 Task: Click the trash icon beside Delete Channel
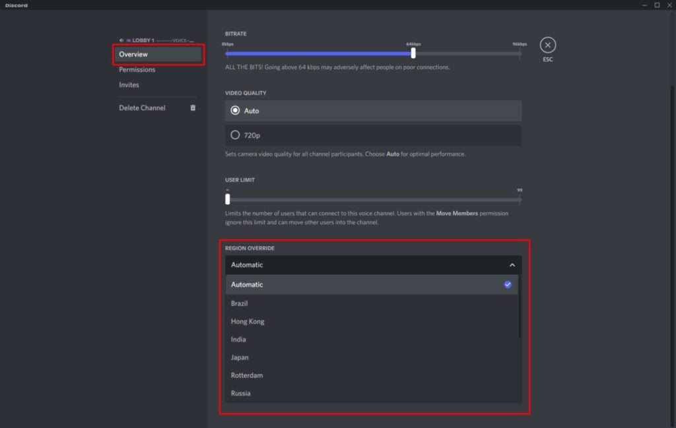tap(193, 107)
